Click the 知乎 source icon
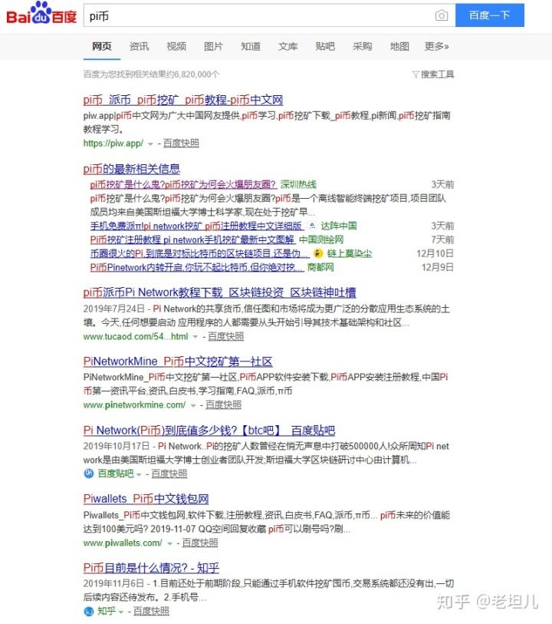This screenshot has width=552, height=624. click(x=89, y=611)
